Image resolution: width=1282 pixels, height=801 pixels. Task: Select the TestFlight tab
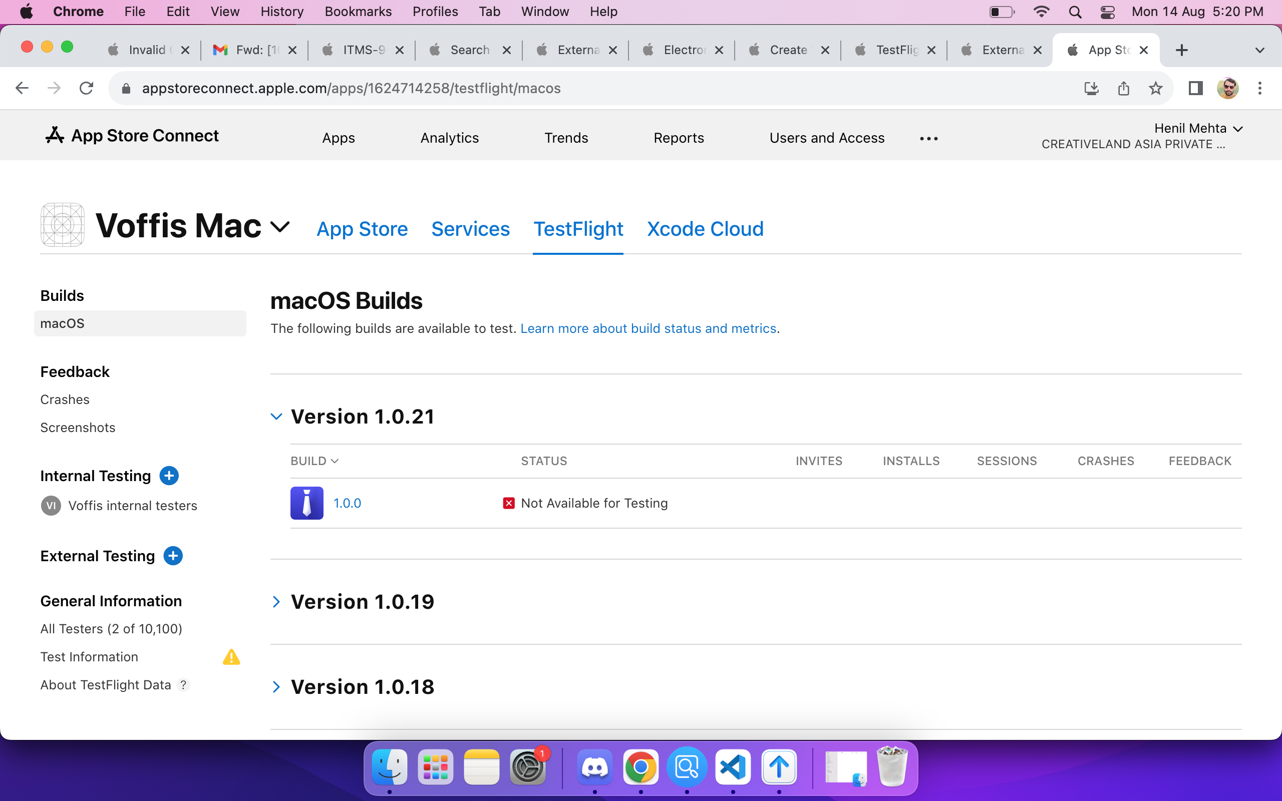578,229
